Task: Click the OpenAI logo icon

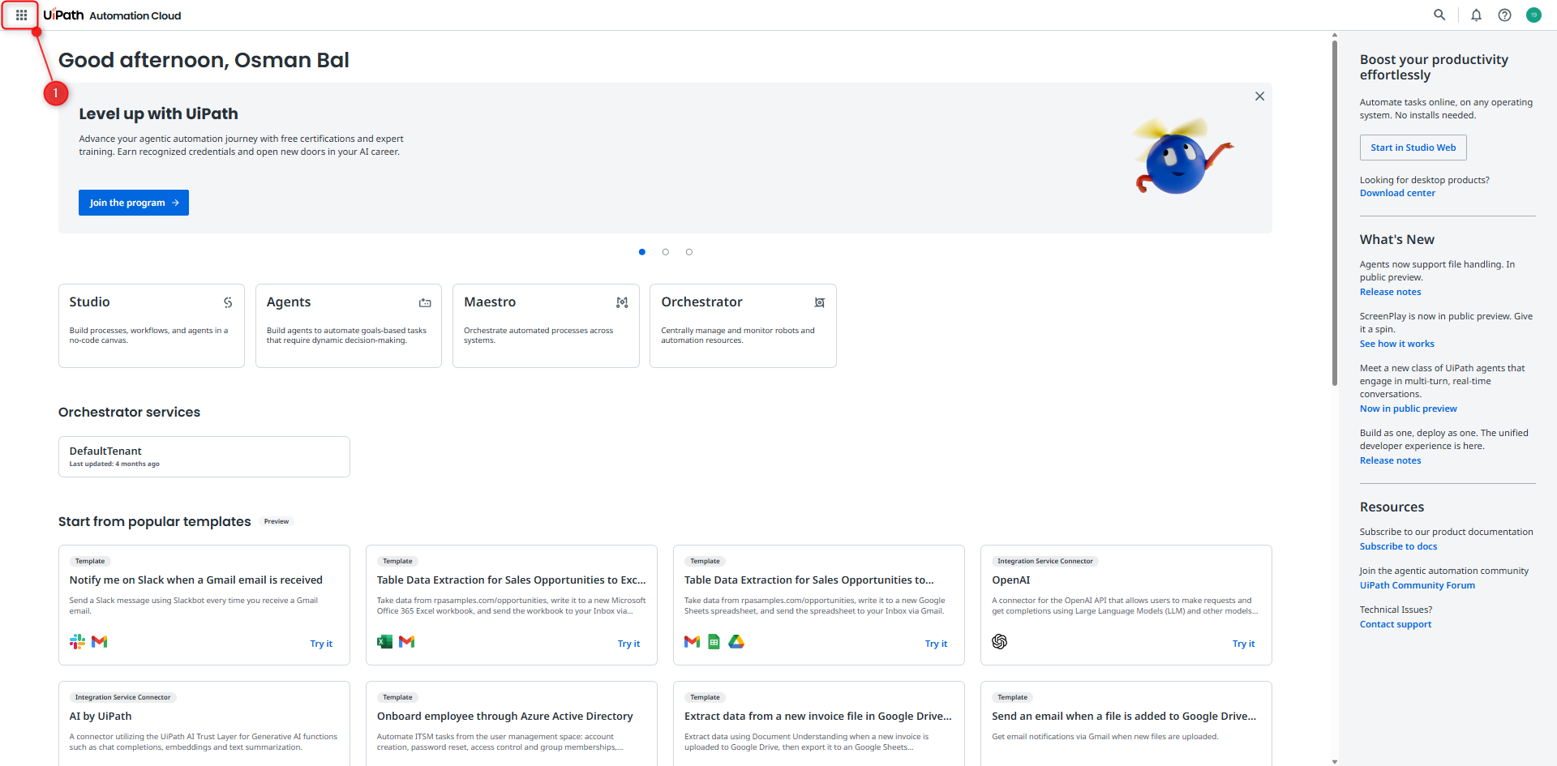Action: (999, 642)
